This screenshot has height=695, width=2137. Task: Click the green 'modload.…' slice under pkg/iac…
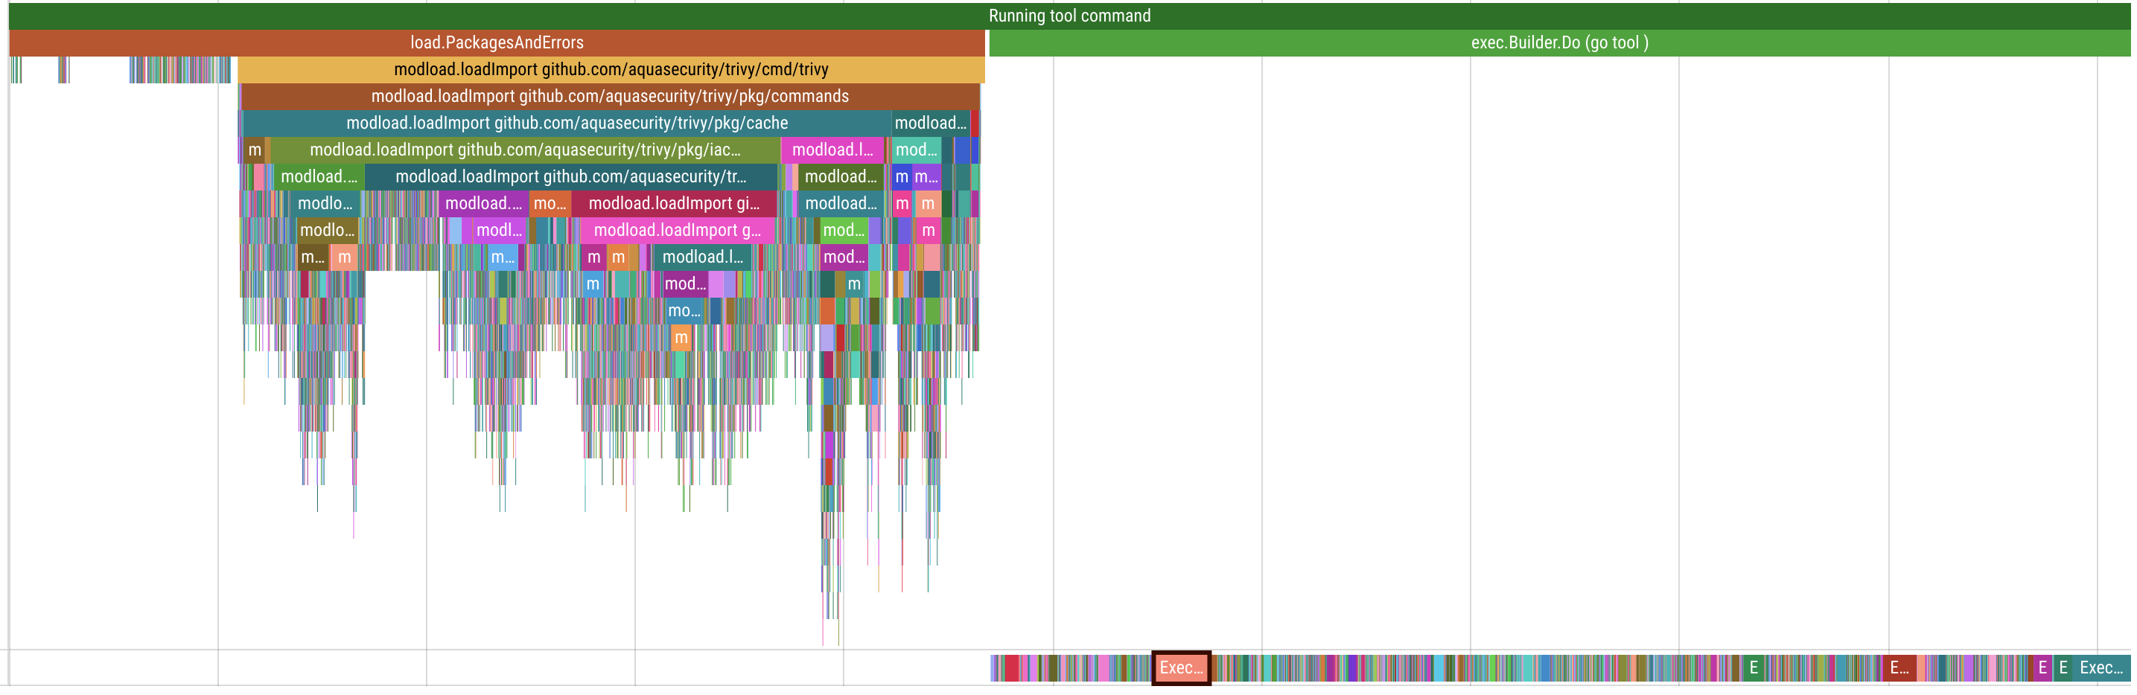click(319, 176)
